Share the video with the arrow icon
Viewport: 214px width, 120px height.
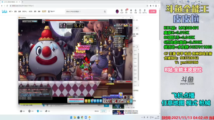(x=46, y=111)
